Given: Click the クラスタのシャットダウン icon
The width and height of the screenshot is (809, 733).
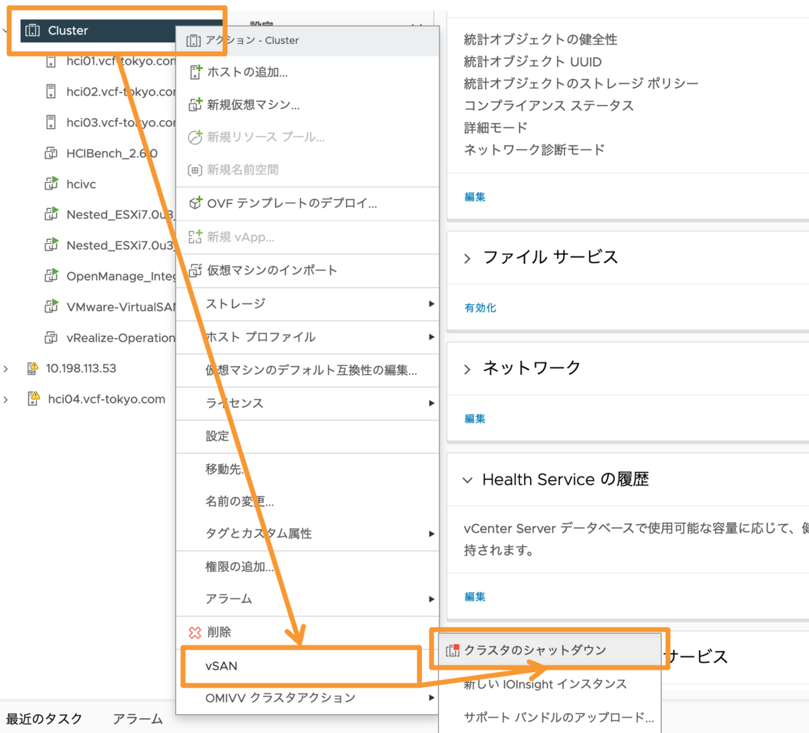Looking at the screenshot, I should point(453,650).
